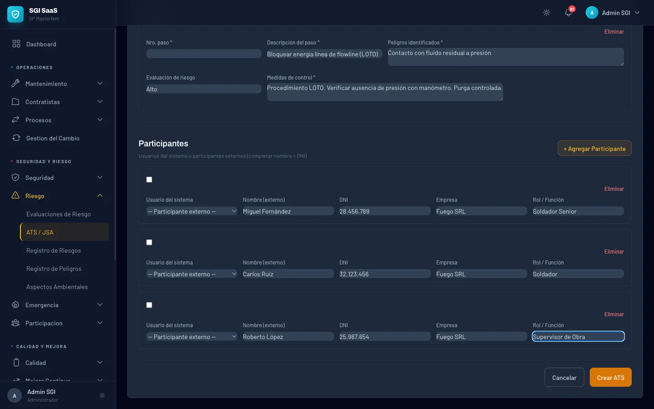
Task: Click the Gestion del Cambio refresh icon
Action: pyautogui.click(x=16, y=138)
